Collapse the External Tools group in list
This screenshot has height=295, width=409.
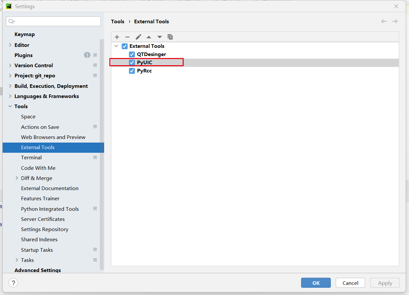tap(116, 46)
